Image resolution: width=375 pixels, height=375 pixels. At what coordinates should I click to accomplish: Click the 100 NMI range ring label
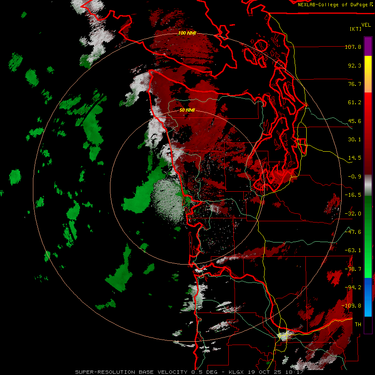click(187, 33)
